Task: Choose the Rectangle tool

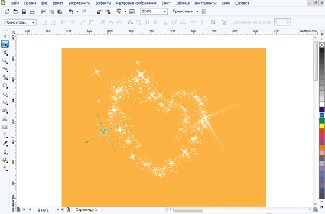Action: point(5,86)
